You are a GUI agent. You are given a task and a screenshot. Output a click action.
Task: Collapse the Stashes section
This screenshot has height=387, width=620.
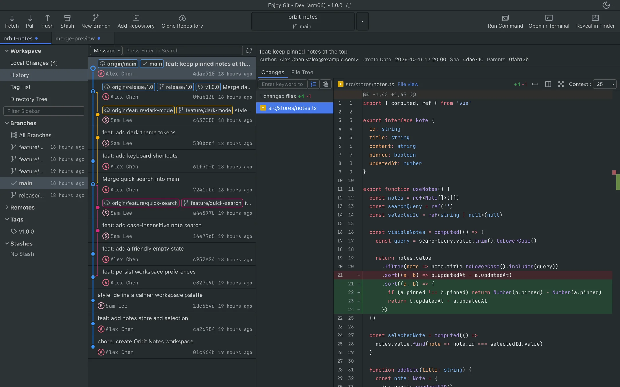(7, 243)
